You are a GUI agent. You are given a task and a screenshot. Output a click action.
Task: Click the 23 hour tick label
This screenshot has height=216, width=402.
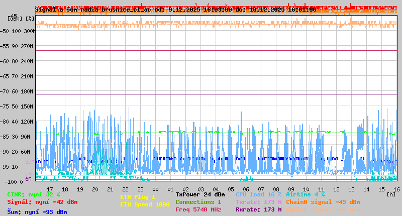[141, 189]
